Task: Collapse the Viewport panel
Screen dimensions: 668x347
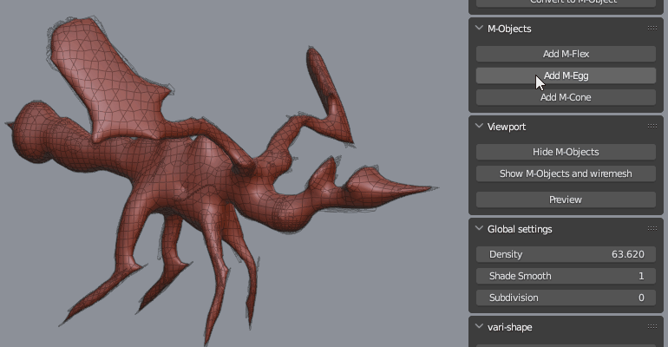Action: tap(479, 126)
